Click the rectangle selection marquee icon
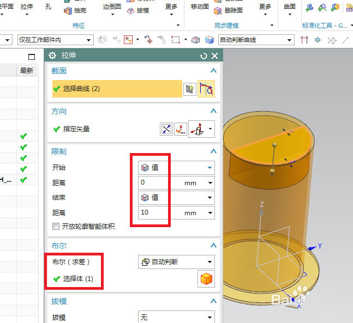 click(x=176, y=40)
